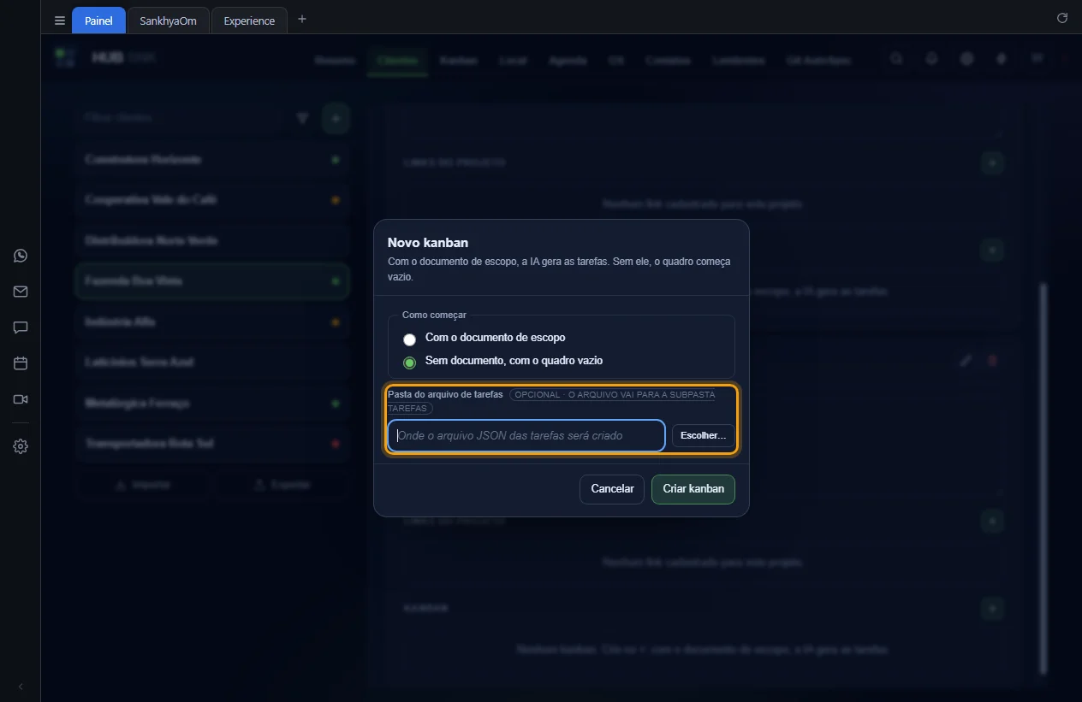The width and height of the screenshot is (1082, 702).
Task: Focus the JSON tasks file folder input
Action: click(526, 436)
